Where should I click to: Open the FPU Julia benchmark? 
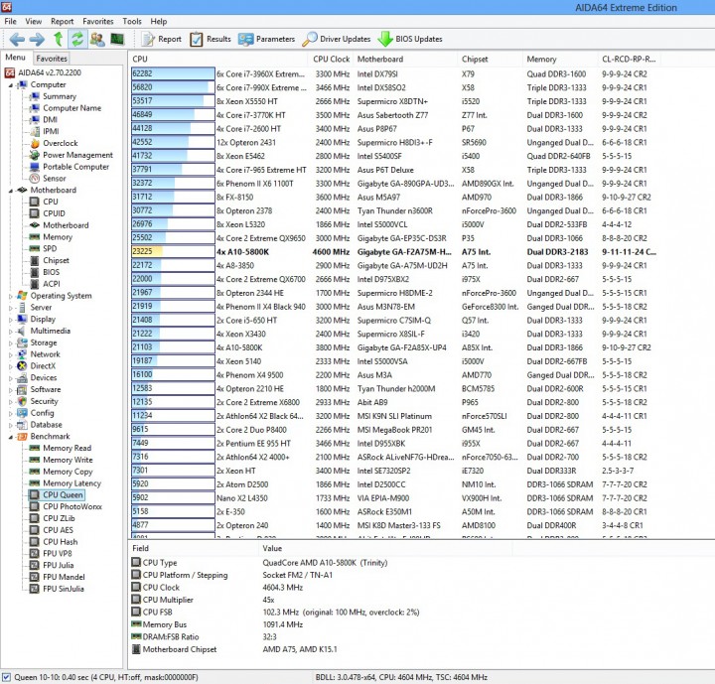pyautogui.click(x=58, y=566)
